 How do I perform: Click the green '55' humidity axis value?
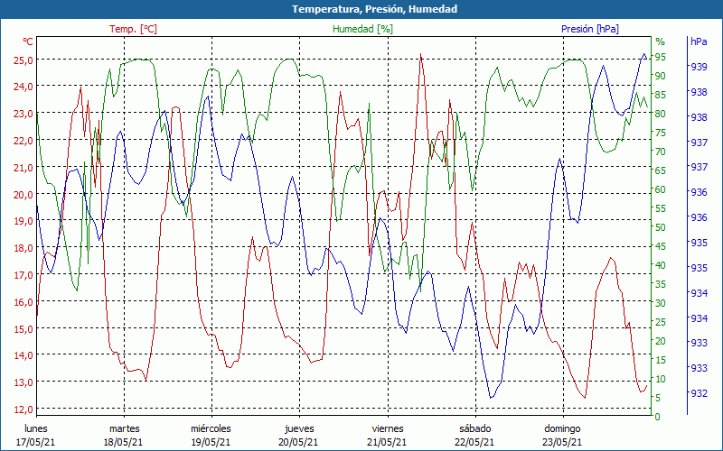pyautogui.click(x=661, y=208)
